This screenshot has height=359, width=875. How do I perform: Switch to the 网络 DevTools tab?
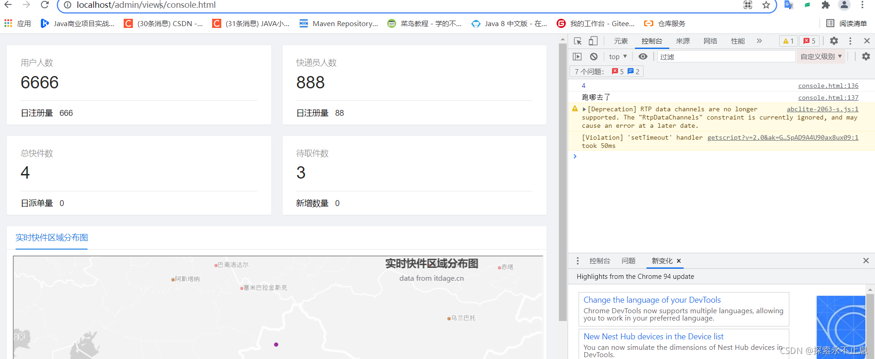[x=710, y=41]
